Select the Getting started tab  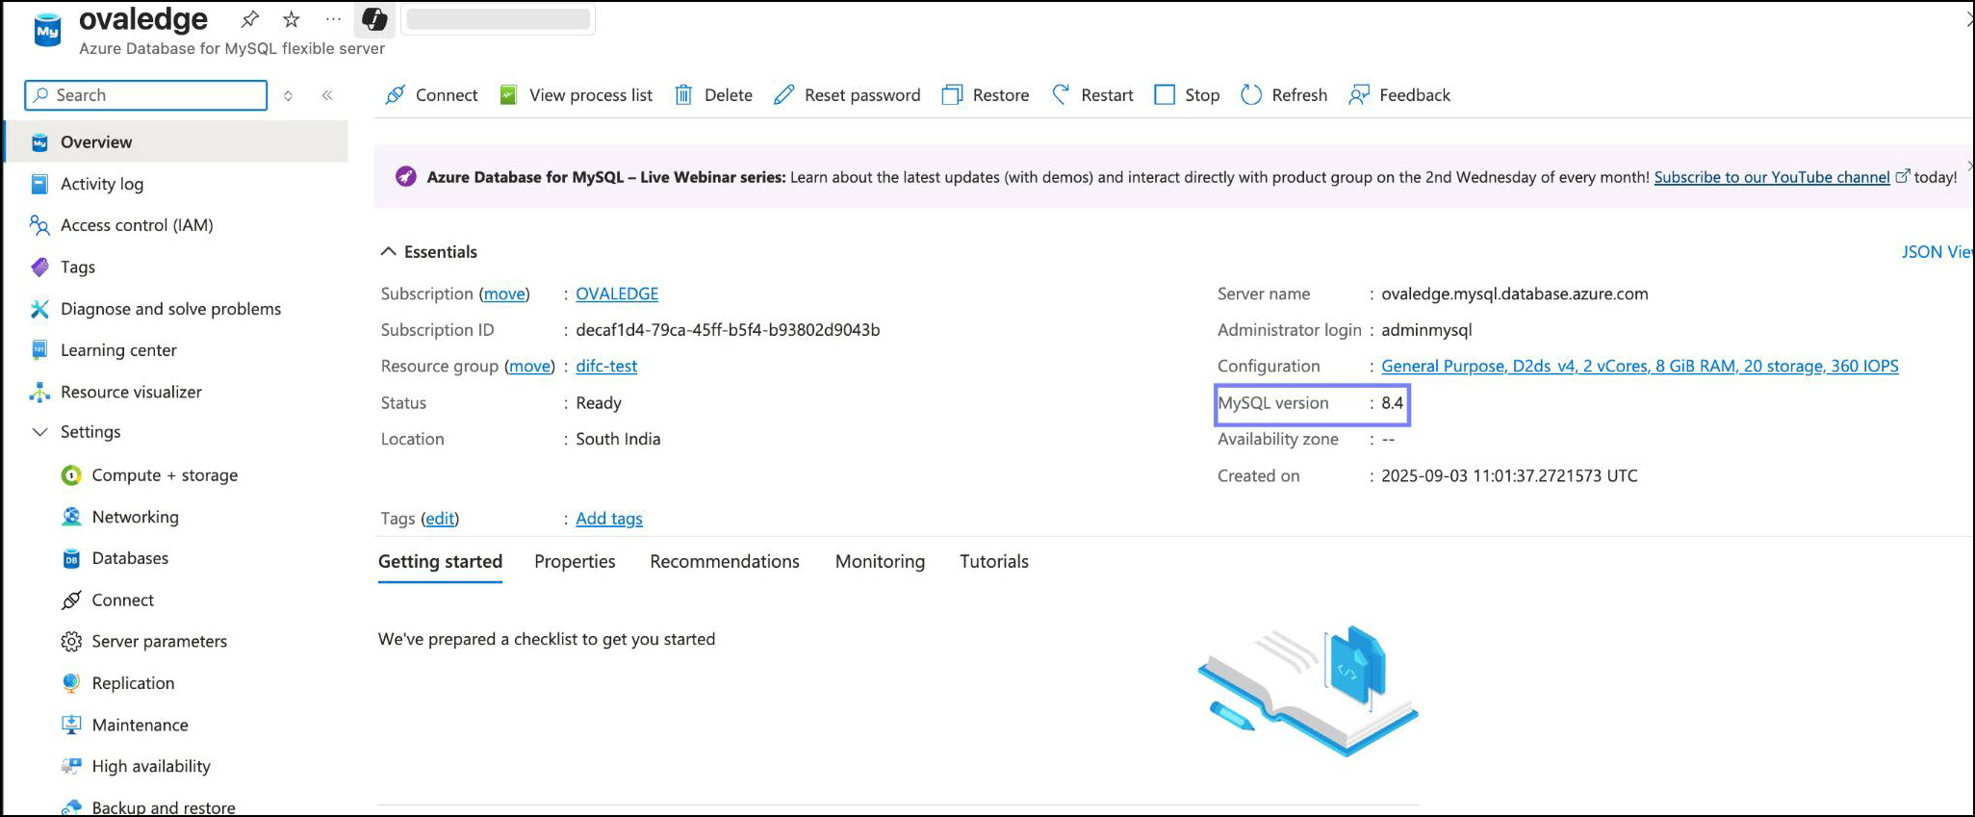[x=440, y=562]
